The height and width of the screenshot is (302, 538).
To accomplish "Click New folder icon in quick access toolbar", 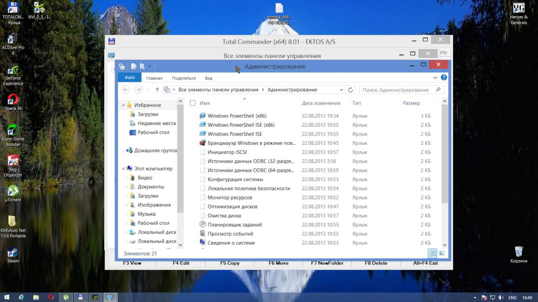I will pyautogui.click(x=142, y=66).
